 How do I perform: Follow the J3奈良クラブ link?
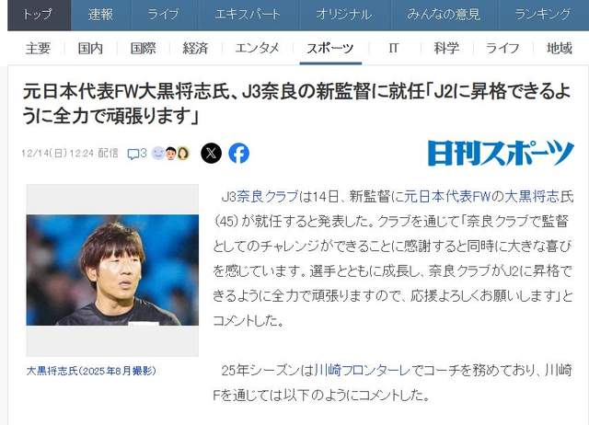tap(260, 197)
